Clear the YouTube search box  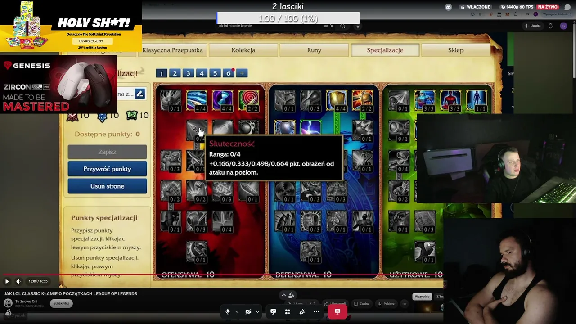(332, 26)
